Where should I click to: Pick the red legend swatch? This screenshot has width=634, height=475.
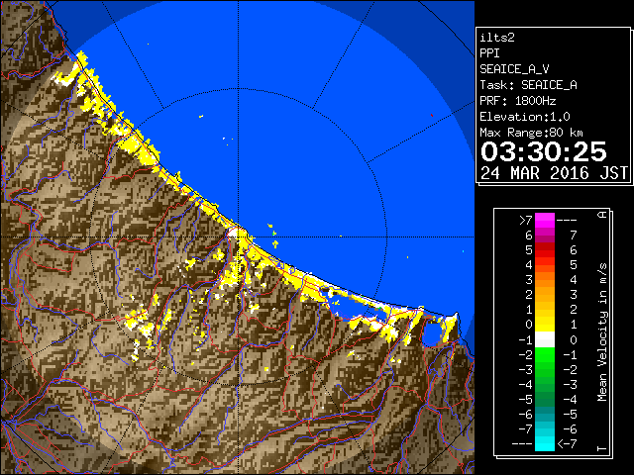pos(545,250)
